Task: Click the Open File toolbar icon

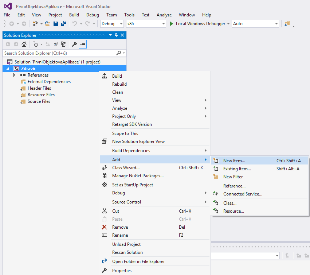Action: 47,24
